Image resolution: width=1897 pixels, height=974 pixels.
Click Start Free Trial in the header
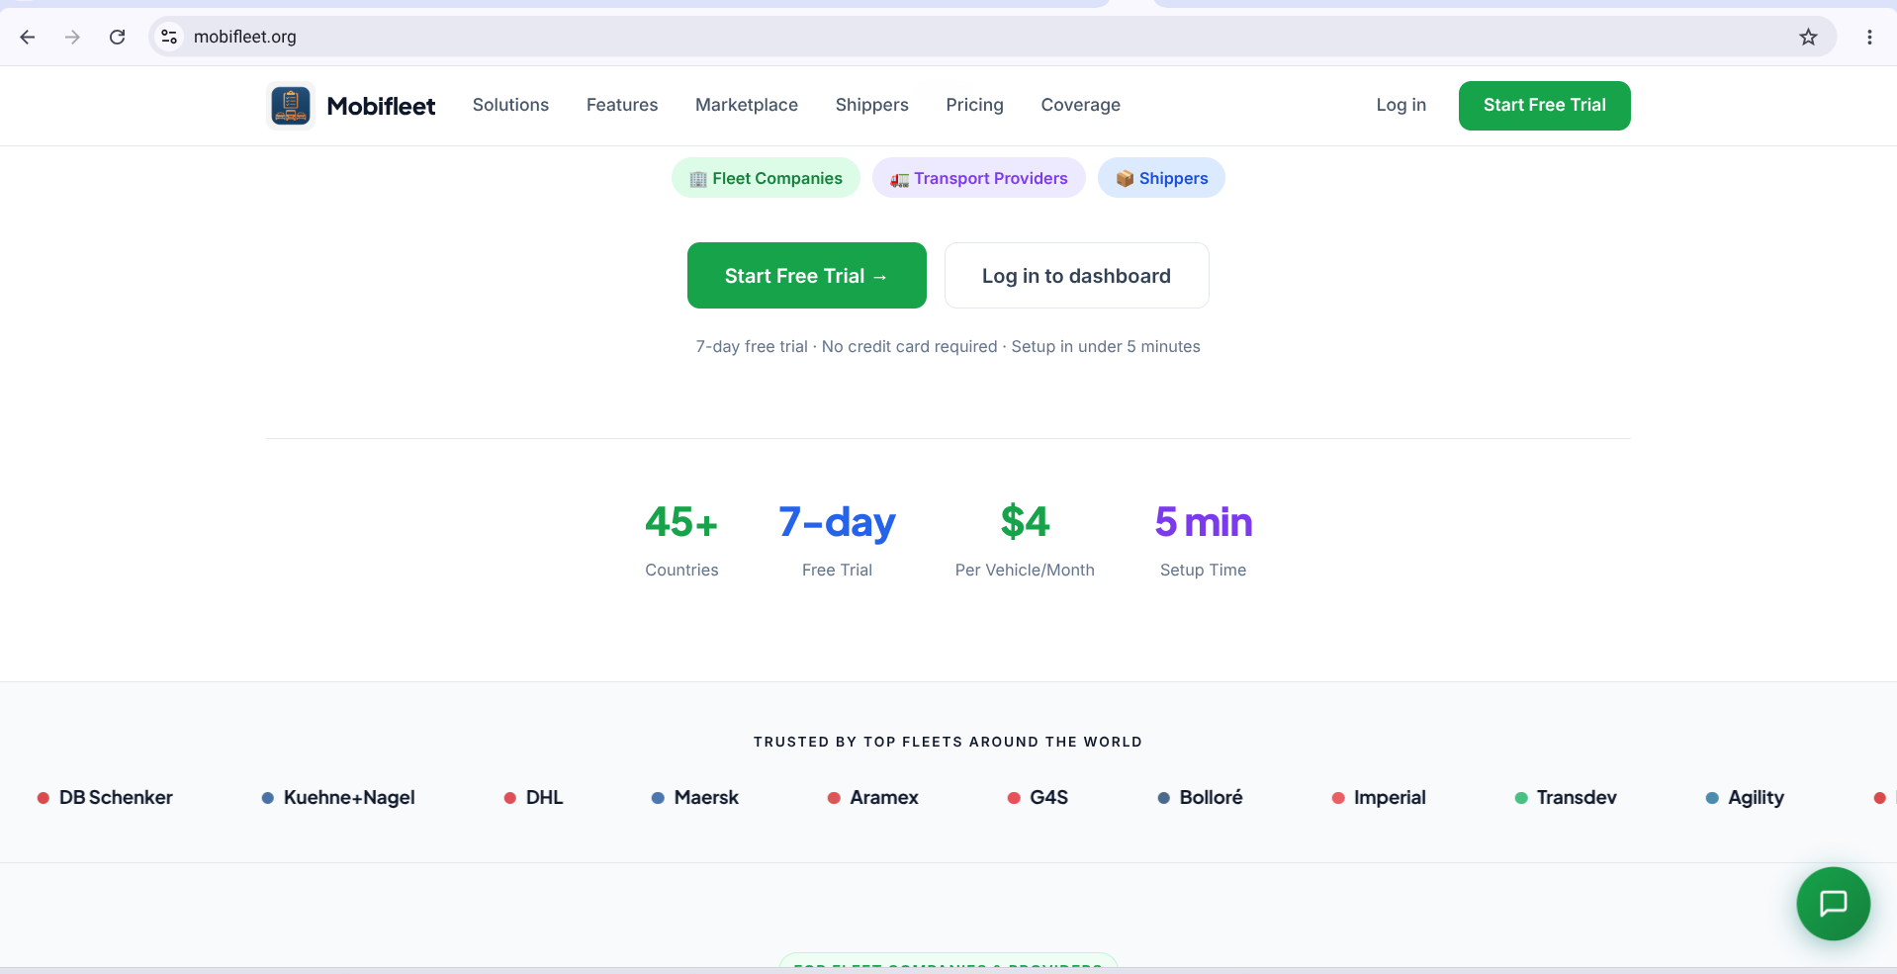click(x=1544, y=106)
